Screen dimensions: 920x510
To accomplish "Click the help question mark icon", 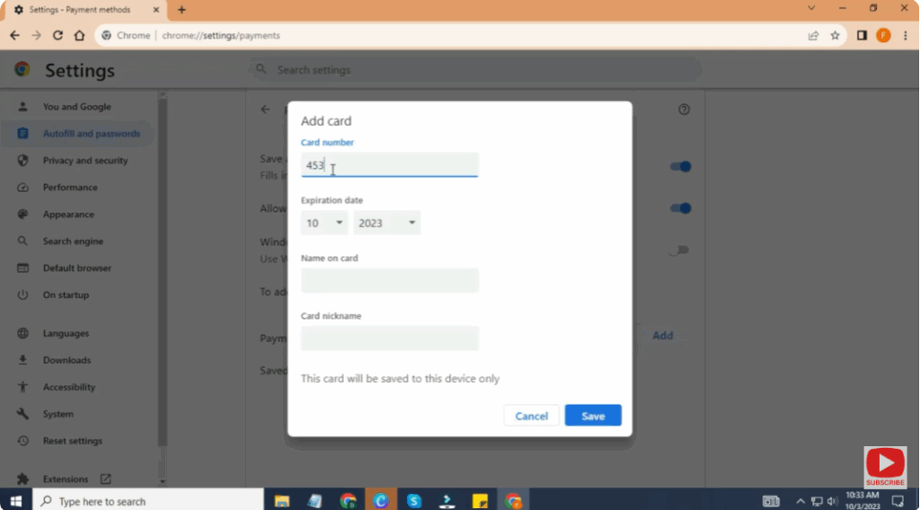I will [684, 110].
